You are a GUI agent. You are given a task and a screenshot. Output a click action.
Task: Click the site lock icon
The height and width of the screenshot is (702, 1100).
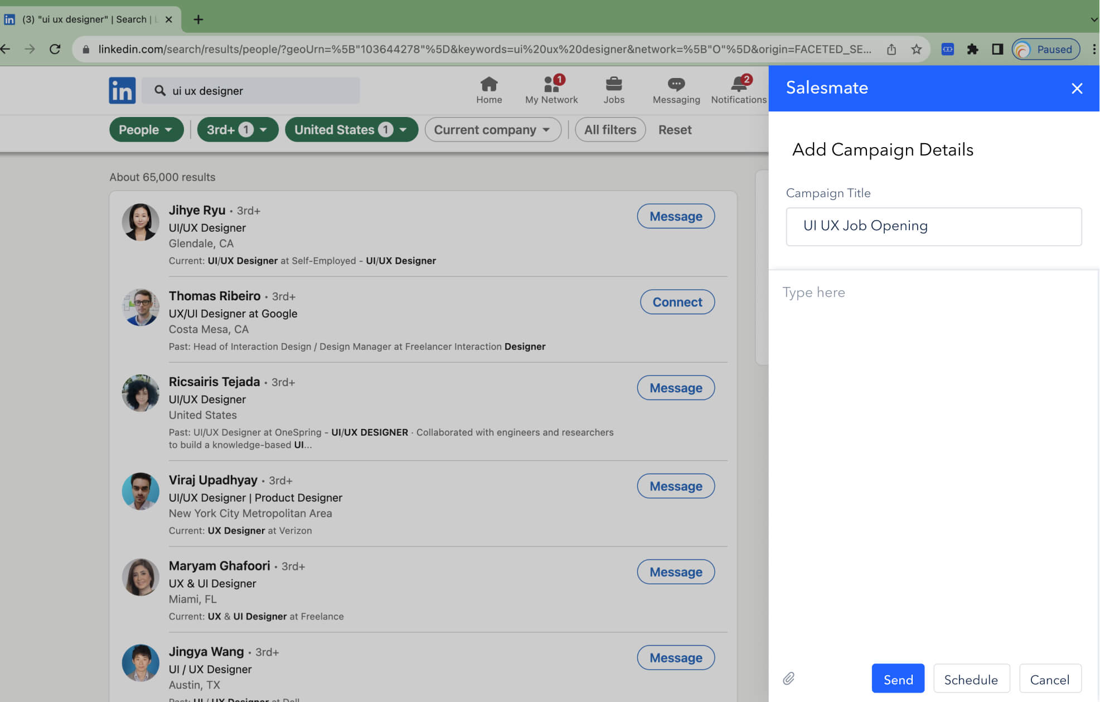(x=85, y=49)
